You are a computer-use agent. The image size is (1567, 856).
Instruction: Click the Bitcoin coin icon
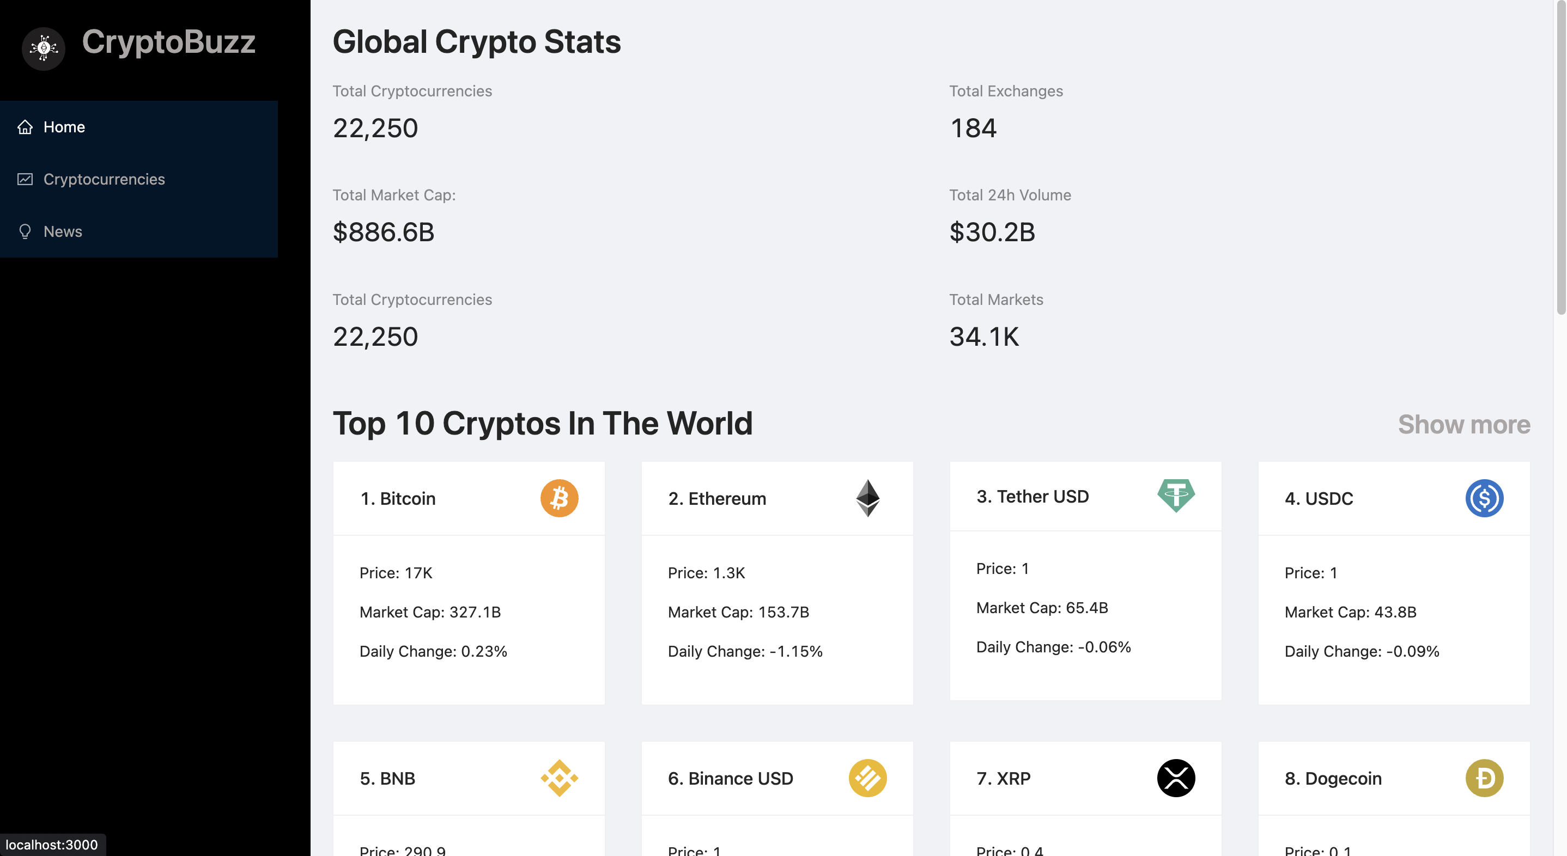click(559, 498)
